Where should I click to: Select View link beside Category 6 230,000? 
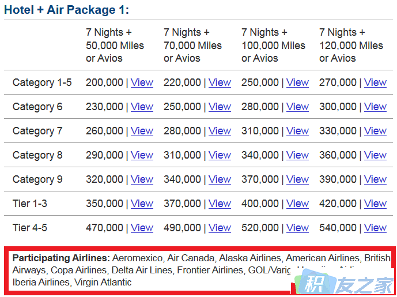coord(142,107)
